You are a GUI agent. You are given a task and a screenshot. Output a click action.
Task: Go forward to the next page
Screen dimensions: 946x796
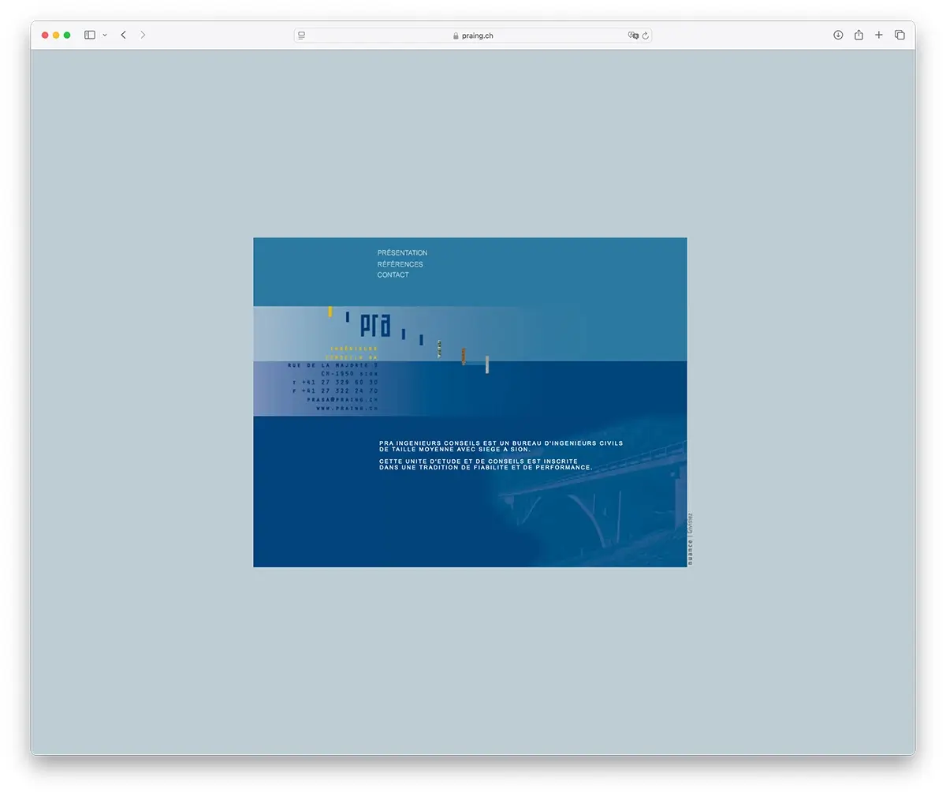click(x=143, y=35)
